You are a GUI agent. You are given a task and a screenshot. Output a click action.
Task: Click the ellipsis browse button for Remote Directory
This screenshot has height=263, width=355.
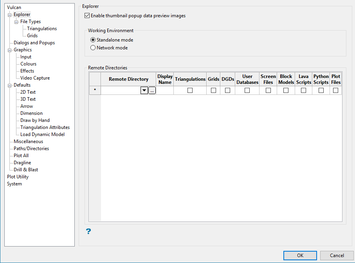(152, 91)
